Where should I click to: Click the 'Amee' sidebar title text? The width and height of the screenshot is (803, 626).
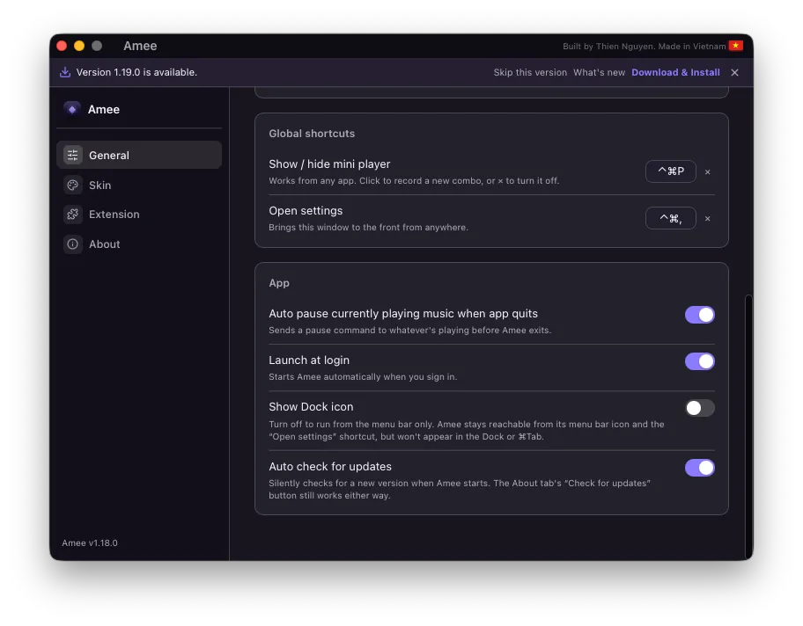[103, 109]
